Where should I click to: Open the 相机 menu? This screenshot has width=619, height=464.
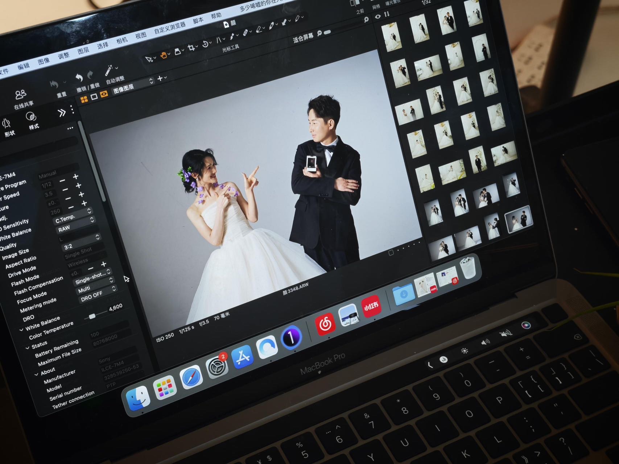click(x=122, y=41)
